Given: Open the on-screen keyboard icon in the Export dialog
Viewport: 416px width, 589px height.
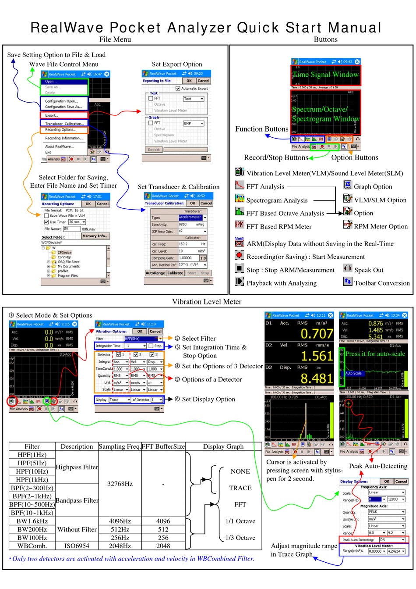Looking at the screenshot, I should coord(204,158).
